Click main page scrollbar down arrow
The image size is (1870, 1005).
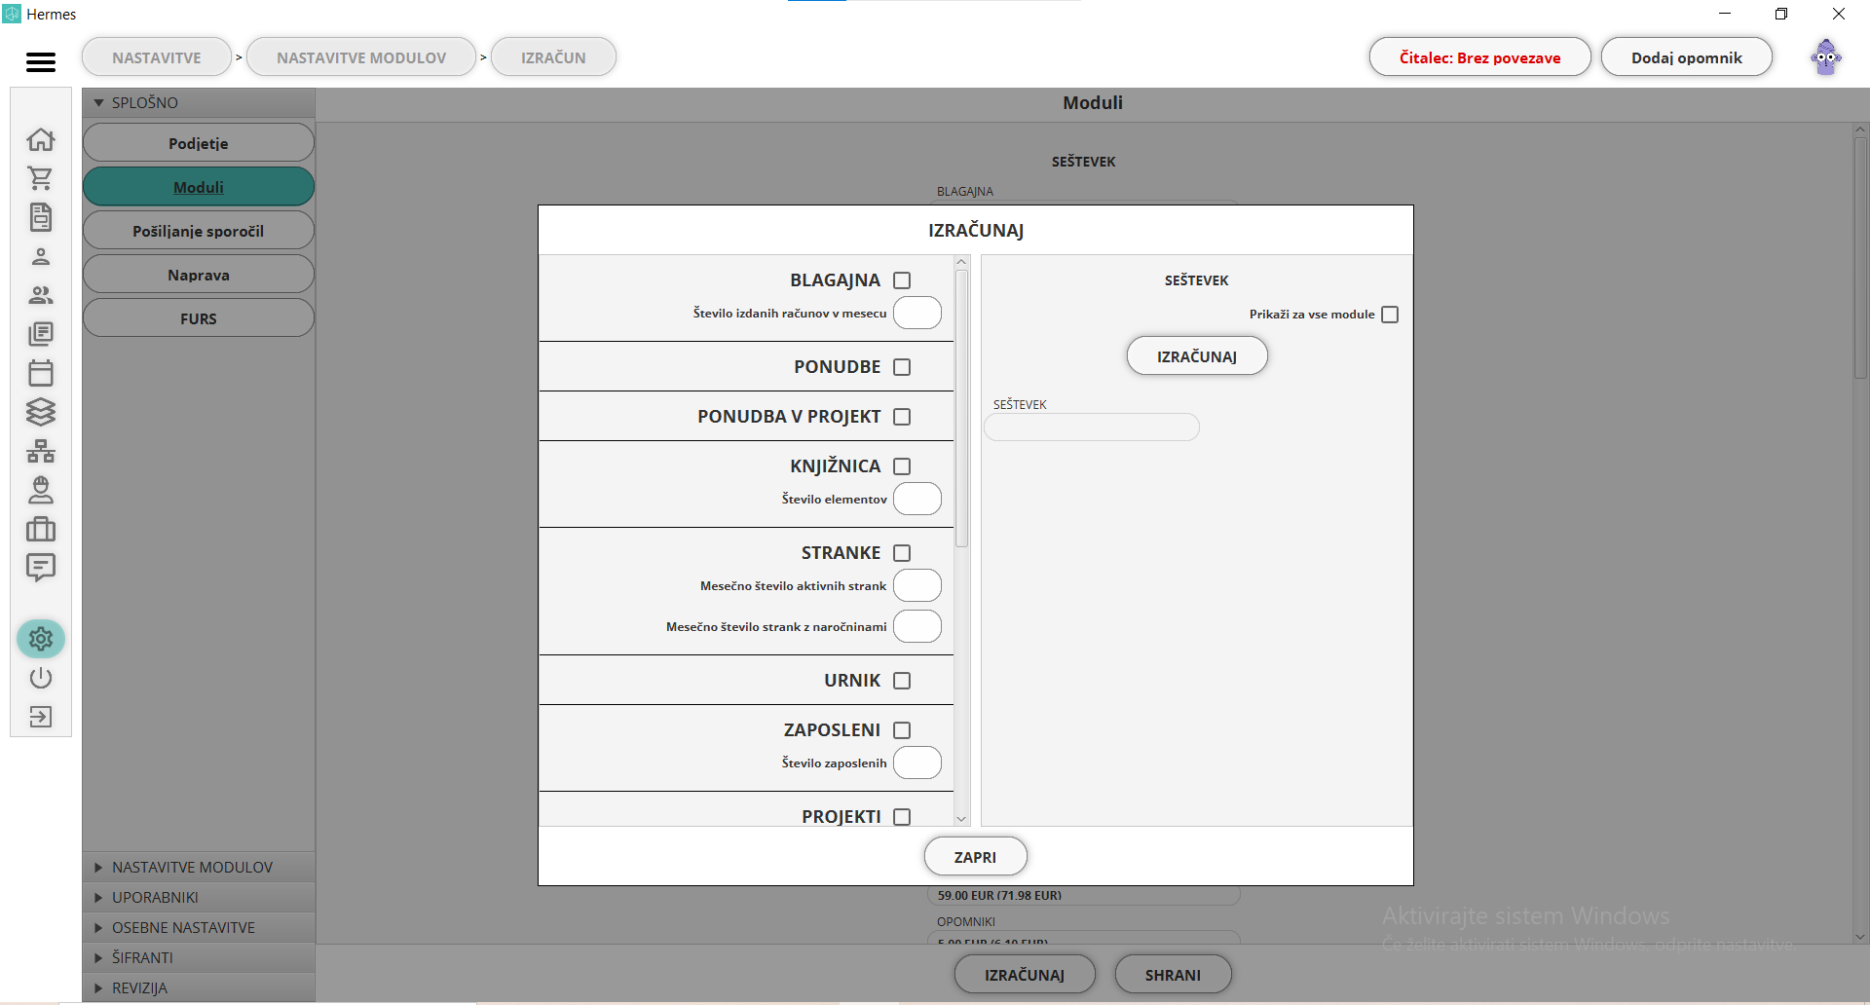(x=1860, y=937)
